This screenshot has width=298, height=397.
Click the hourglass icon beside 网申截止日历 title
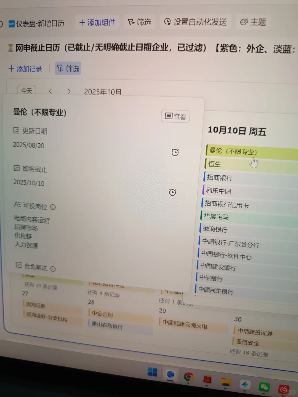point(10,48)
